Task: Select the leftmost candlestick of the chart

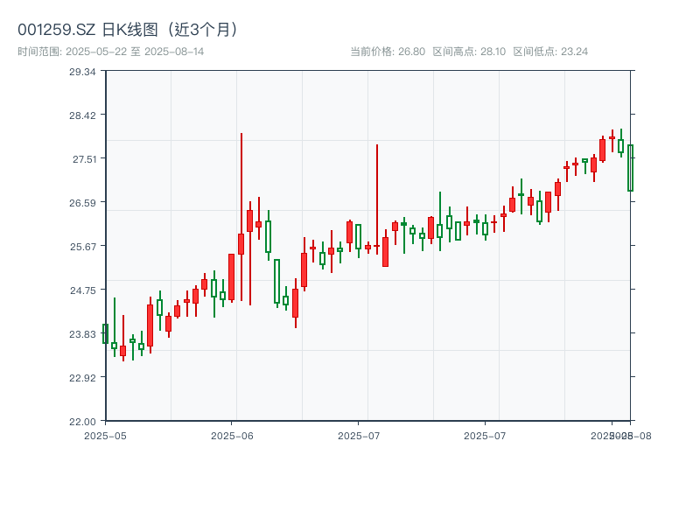Action: click(105, 333)
